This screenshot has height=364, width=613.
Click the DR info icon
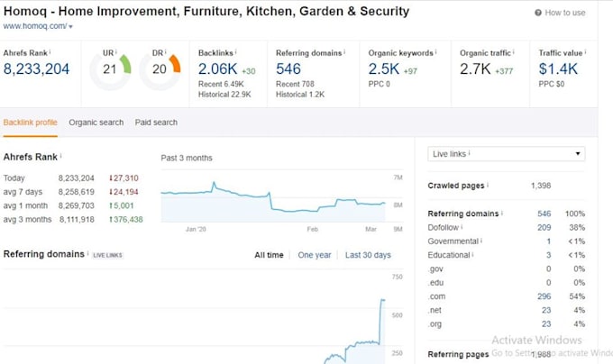[165, 51]
